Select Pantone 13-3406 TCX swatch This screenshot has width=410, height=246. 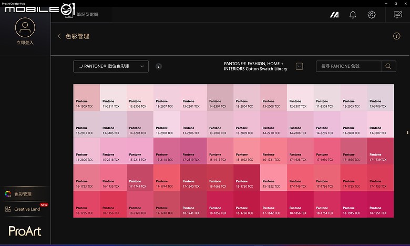tap(380, 98)
